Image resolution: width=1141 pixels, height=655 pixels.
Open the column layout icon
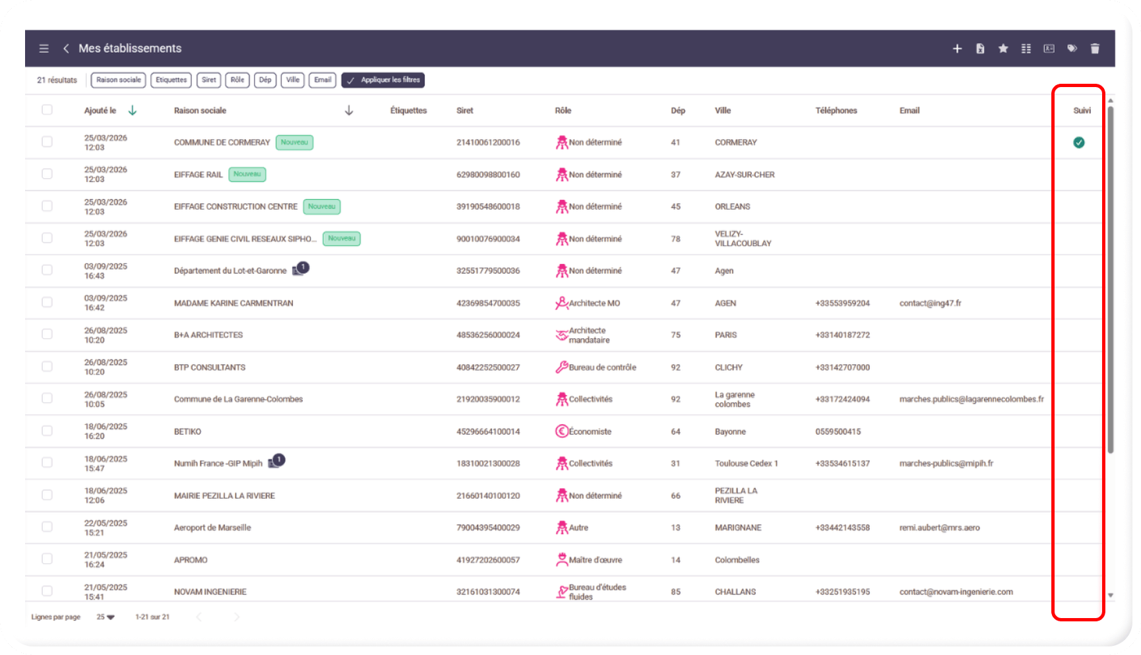[x=1026, y=49]
